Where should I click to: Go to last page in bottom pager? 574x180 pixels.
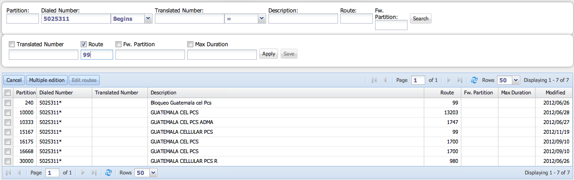(94, 173)
